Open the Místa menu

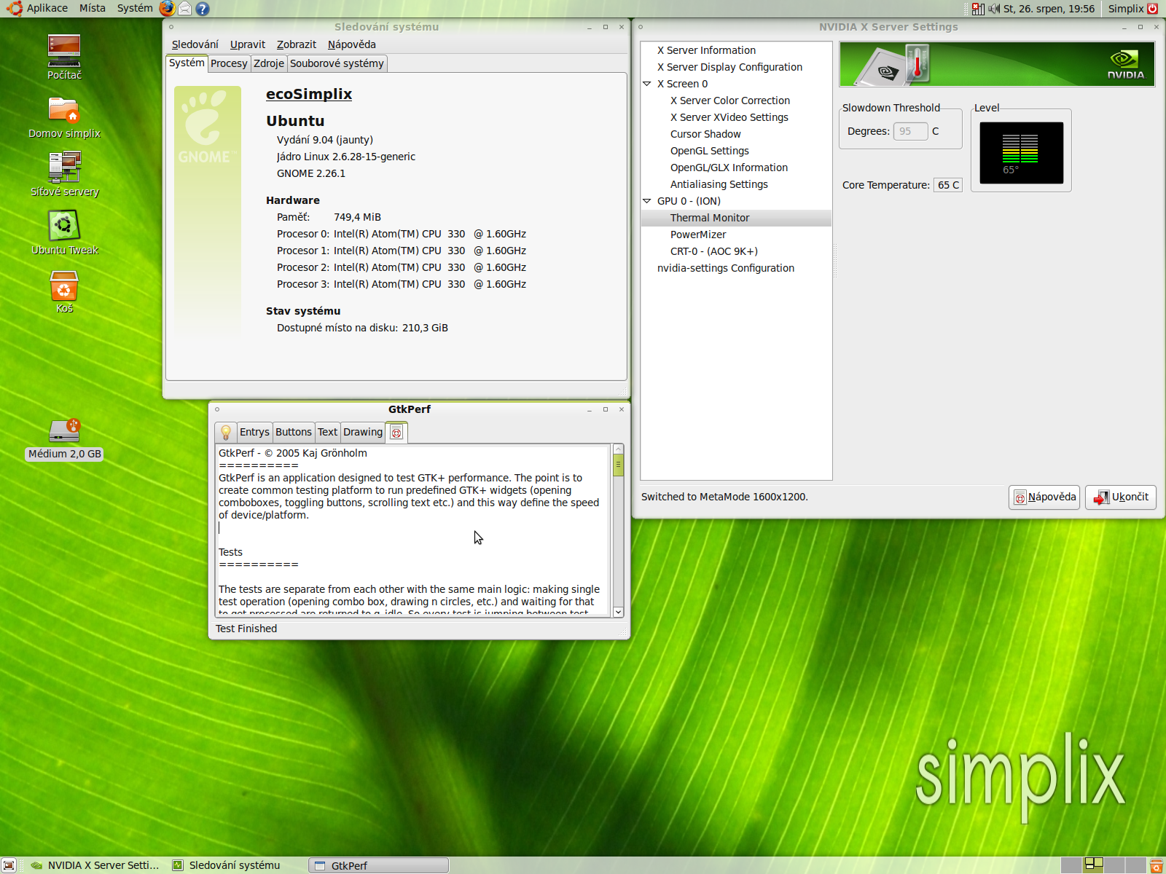pos(93,9)
